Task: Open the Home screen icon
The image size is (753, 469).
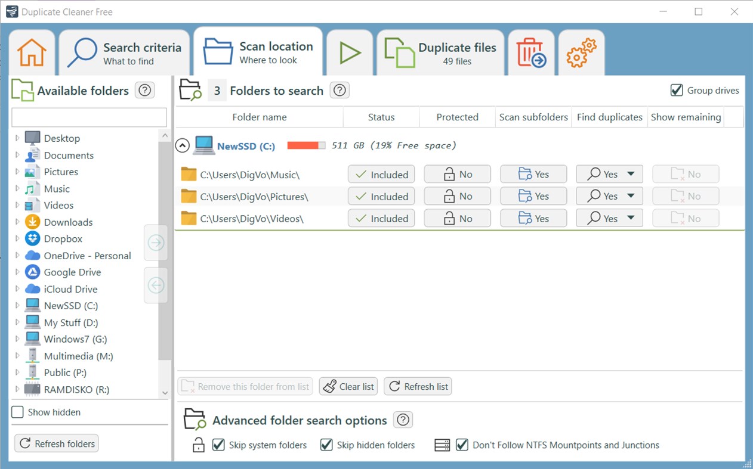Action: [32, 52]
